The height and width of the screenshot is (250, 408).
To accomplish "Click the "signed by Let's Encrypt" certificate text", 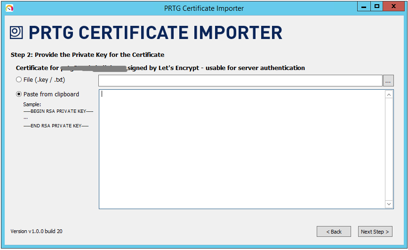I will coord(163,68).
